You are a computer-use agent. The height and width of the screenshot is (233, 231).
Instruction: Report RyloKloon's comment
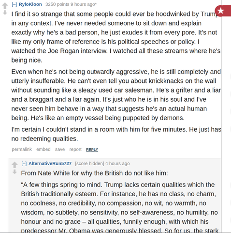click(75, 149)
